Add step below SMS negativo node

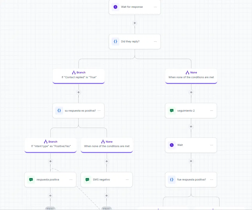point(107,196)
